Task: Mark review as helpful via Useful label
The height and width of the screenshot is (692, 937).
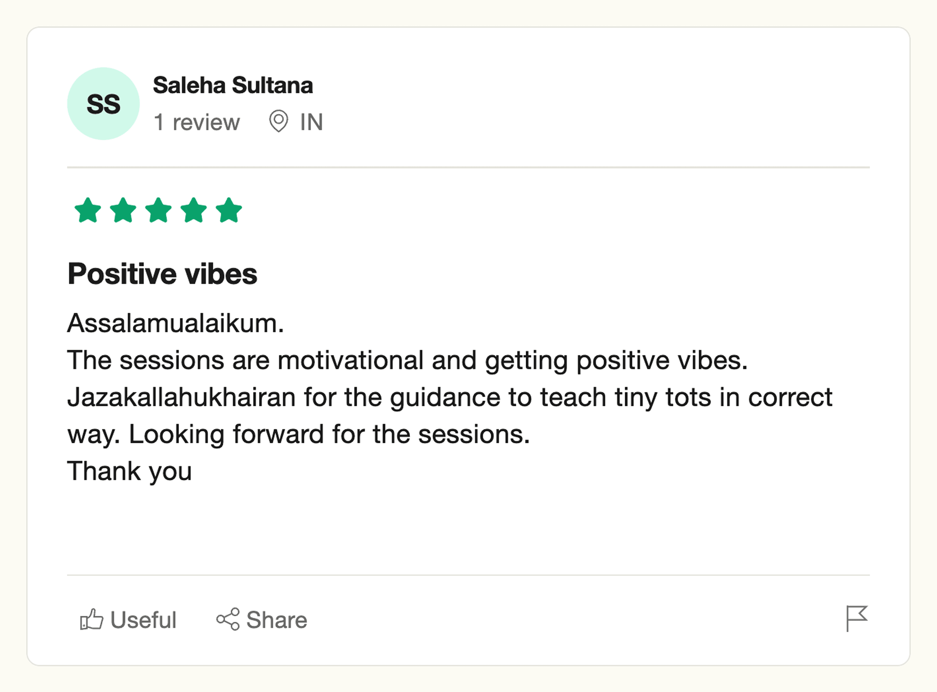Action: pos(143,620)
